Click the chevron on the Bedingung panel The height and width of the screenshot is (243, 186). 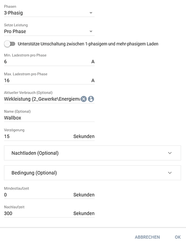169,173
